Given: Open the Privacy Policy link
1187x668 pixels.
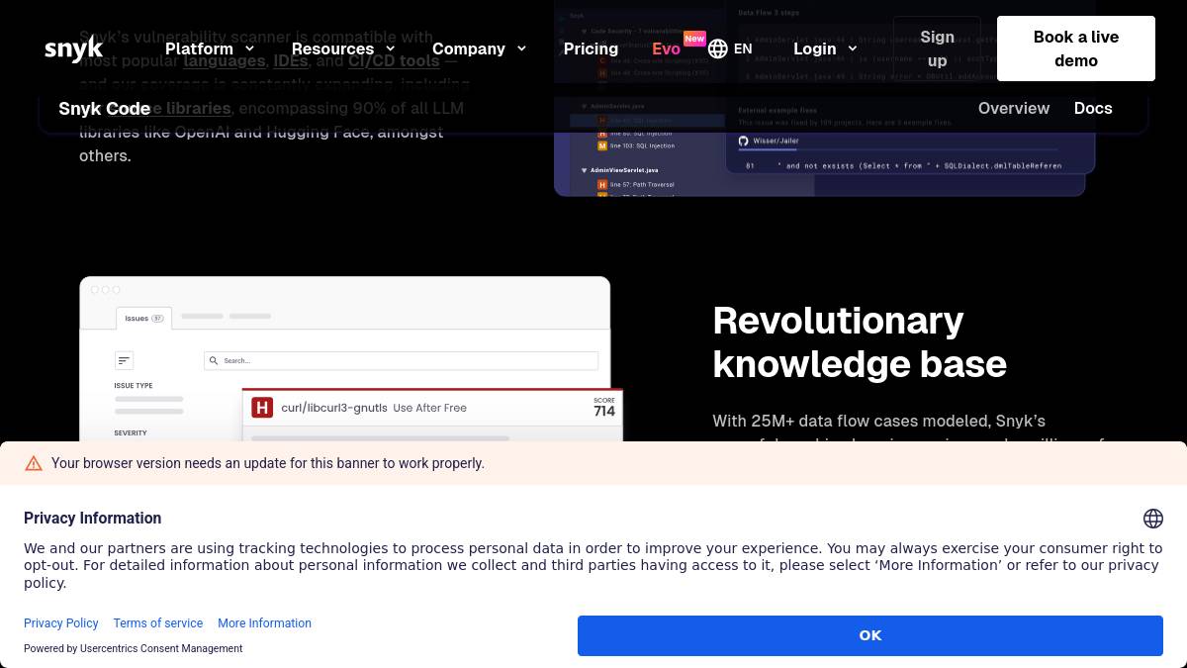Looking at the screenshot, I should point(61,623).
